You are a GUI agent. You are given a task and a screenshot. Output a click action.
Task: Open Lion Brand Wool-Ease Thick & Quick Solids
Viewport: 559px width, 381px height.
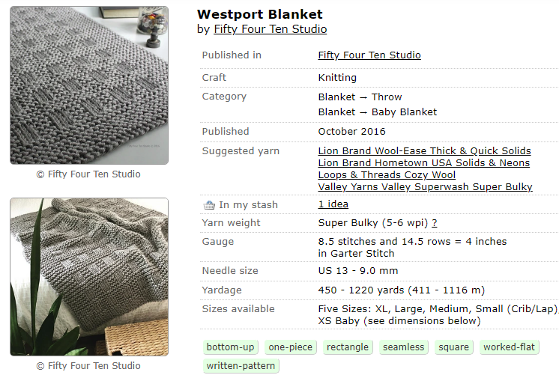click(424, 151)
